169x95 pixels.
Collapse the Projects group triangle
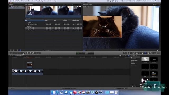(26, 22)
